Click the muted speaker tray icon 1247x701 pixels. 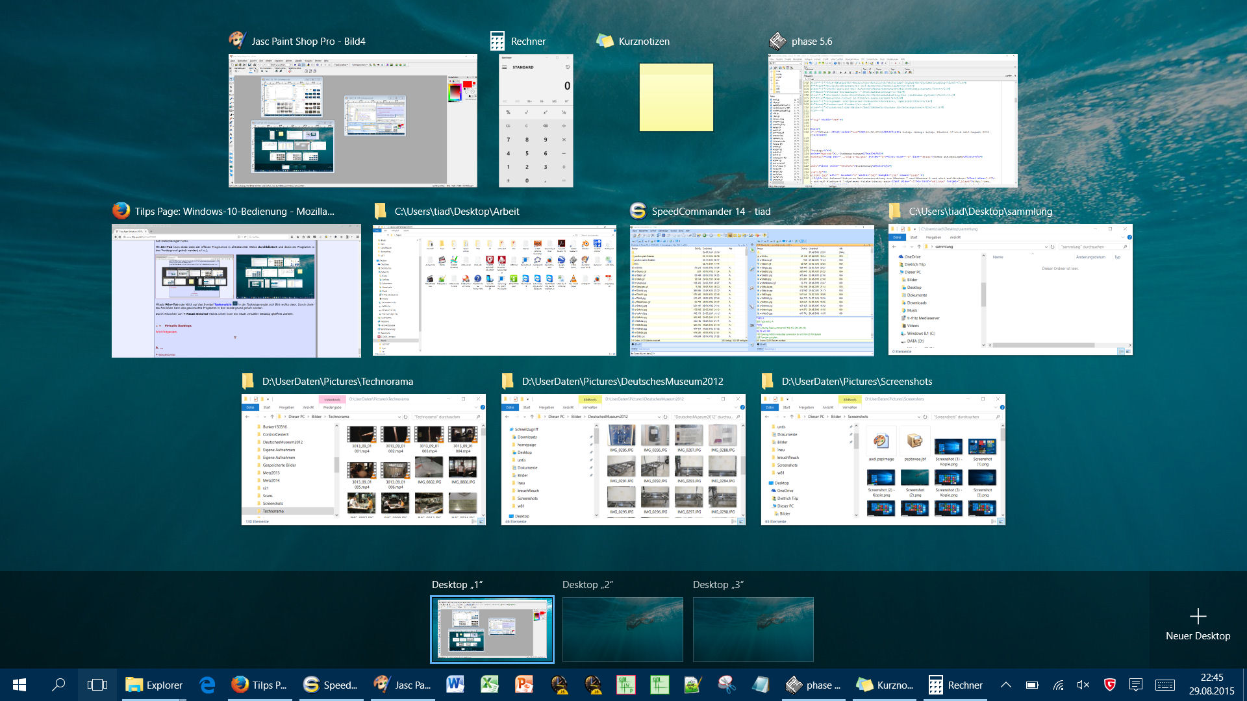(1083, 685)
